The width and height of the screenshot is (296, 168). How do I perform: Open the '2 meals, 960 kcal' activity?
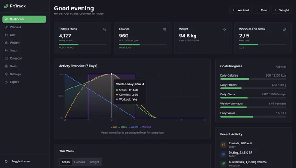[240, 143]
